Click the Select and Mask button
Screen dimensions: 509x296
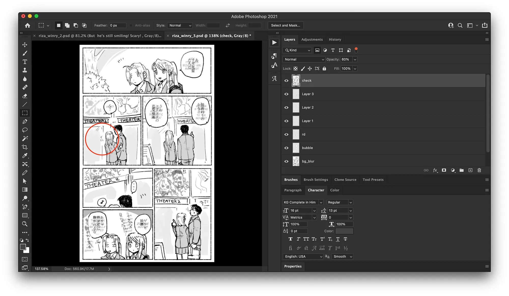tap(286, 25)
